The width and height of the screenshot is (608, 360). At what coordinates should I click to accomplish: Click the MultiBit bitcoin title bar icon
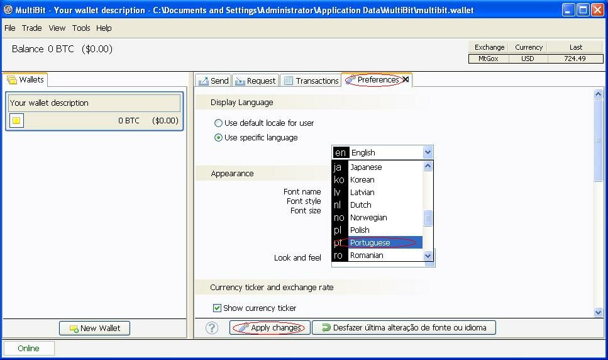(x=8, y=9)
